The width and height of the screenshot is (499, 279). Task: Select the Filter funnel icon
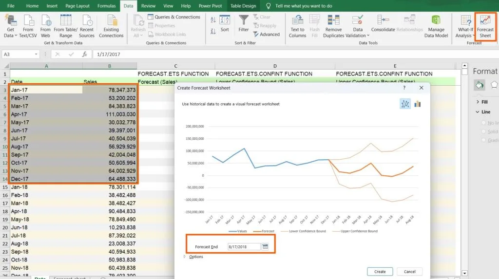244,23
